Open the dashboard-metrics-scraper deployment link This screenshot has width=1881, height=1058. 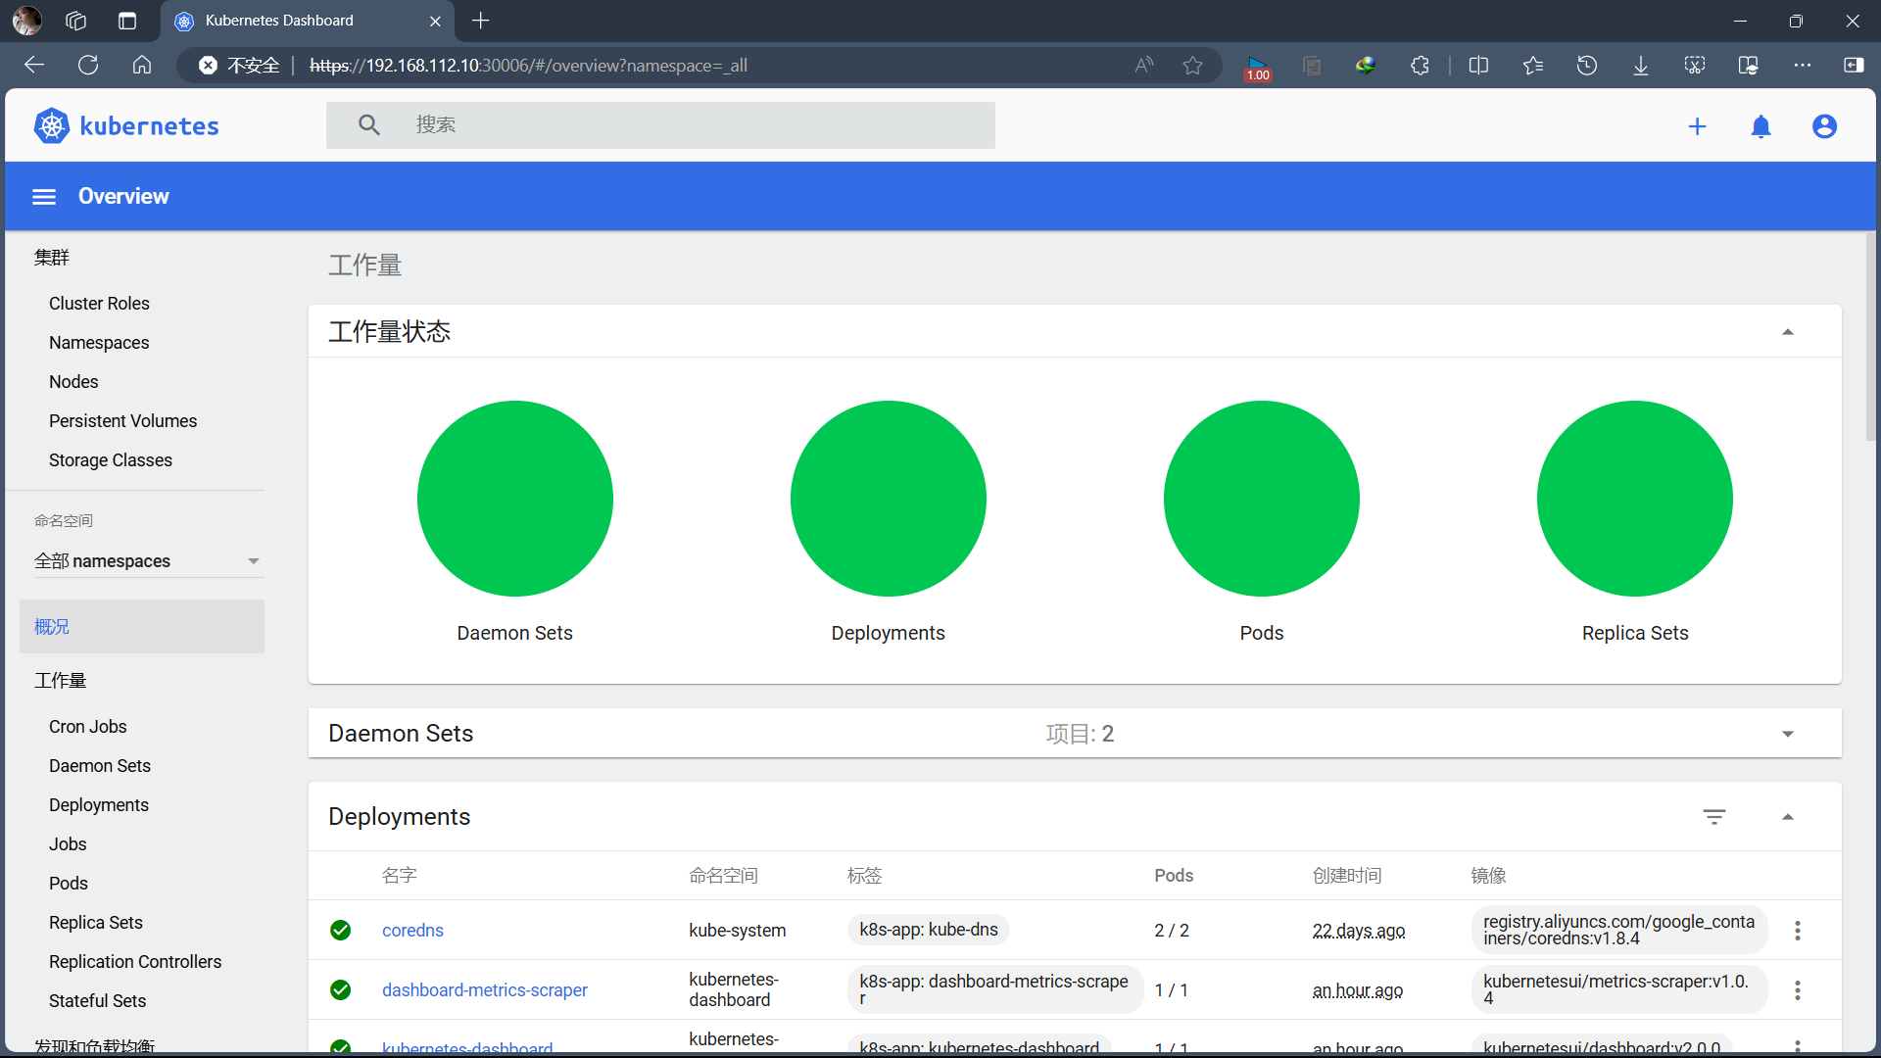484,990
